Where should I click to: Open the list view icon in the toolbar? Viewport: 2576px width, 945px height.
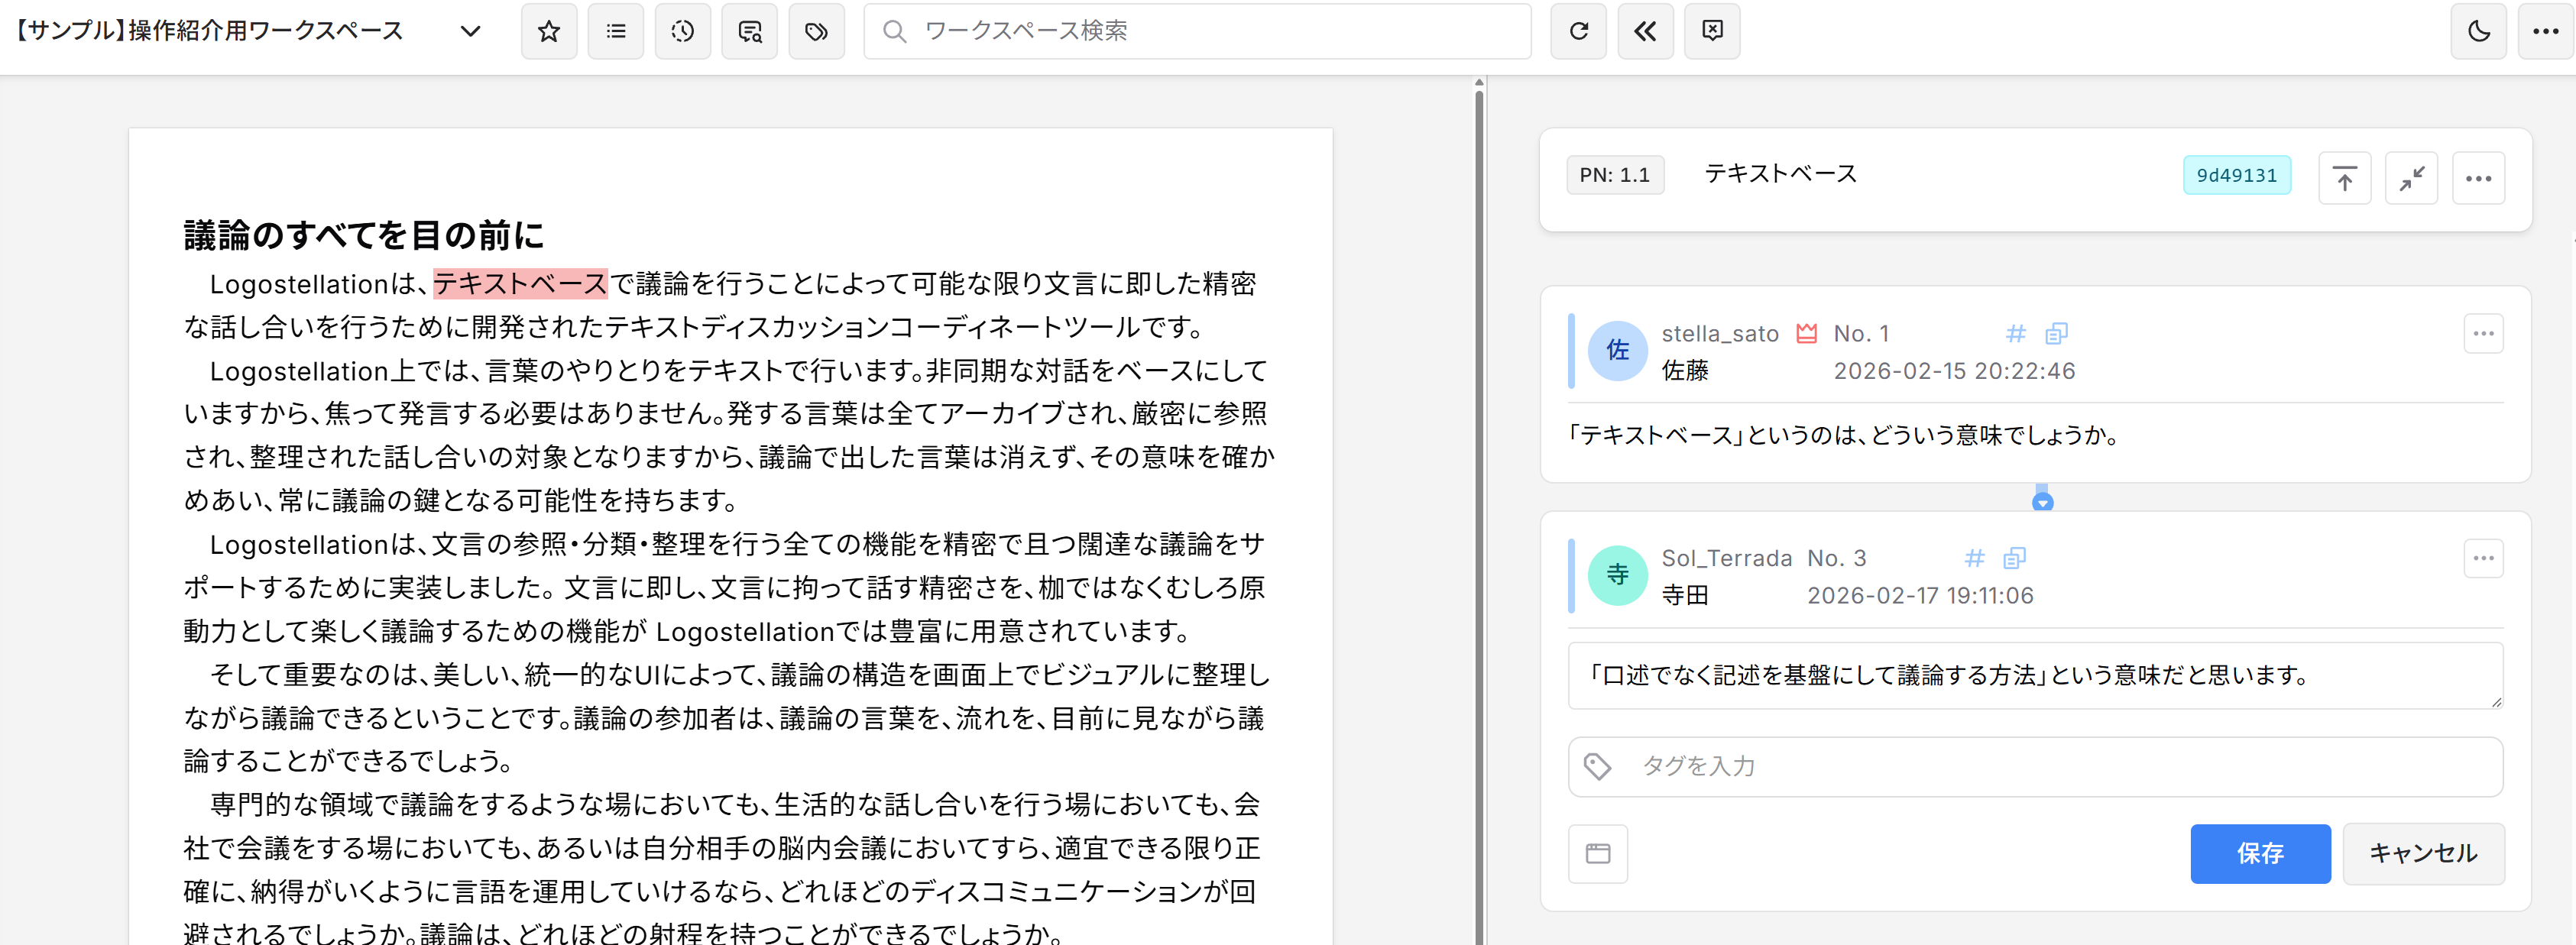pos(615,31)
